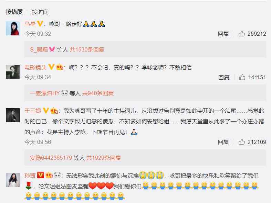Click 电影镜头's yellow V verification badge
Viewport: 271px width, 203px height.
pyautogui.click(x=51, y=67)
